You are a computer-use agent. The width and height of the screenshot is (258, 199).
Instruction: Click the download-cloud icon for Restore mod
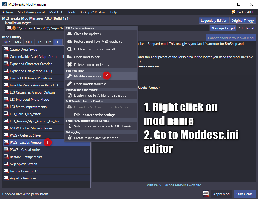(x=70, y=41)
